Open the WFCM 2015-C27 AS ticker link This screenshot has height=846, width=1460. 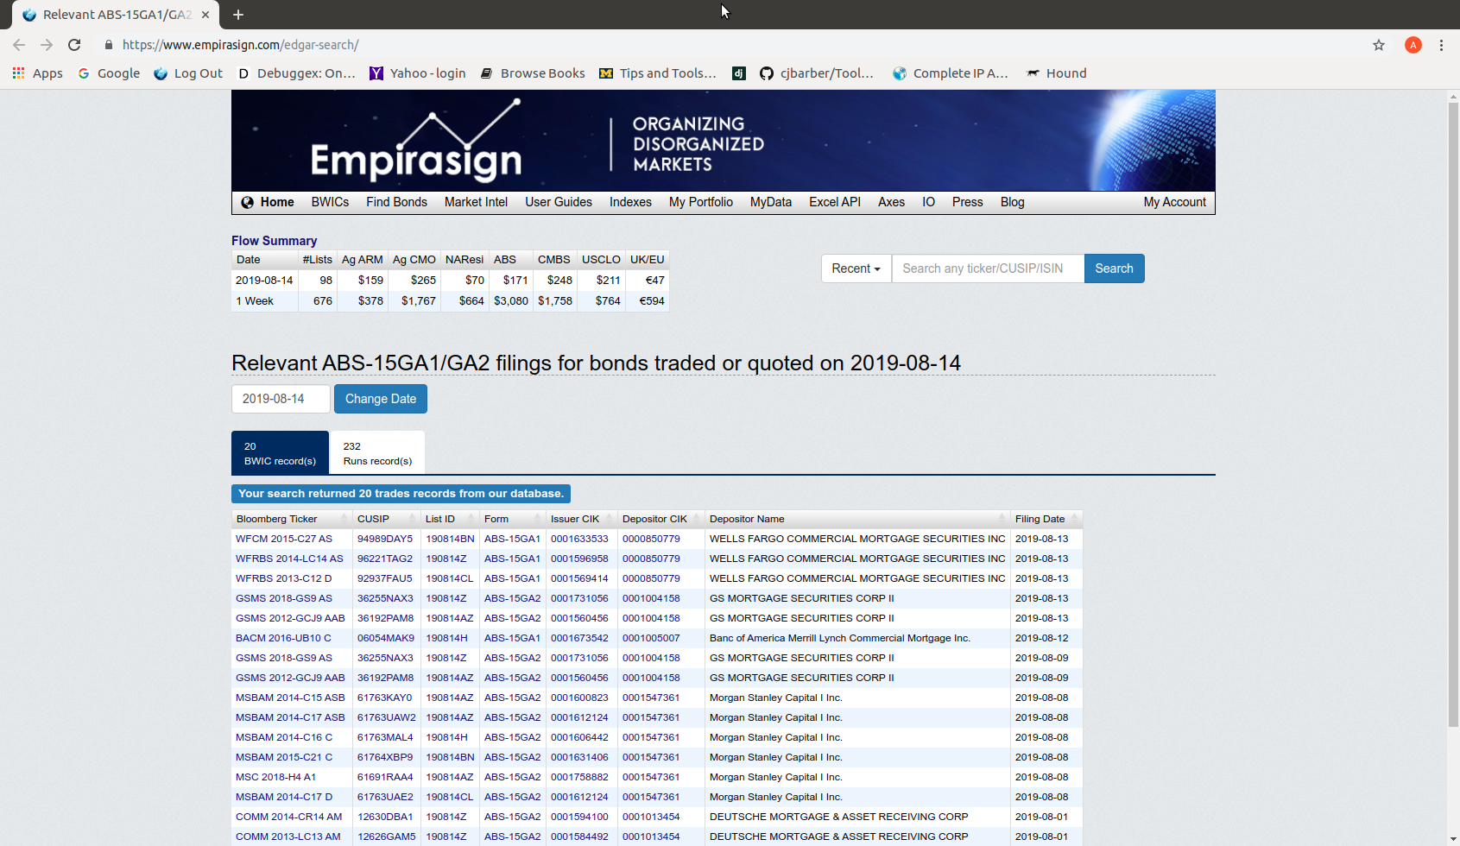[284, 539]
